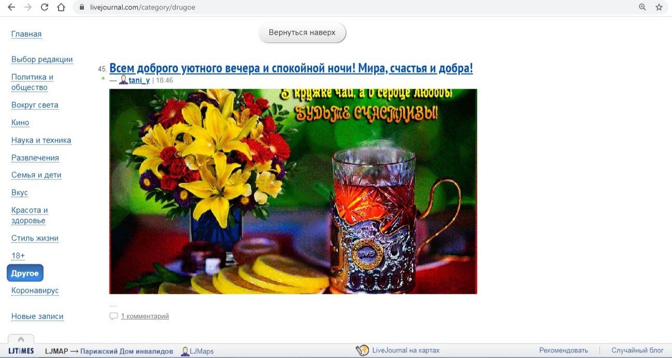The height and width of the screenshot is (358, 672).
Task: Open the flowers and tea glass image
Action: 293,191
